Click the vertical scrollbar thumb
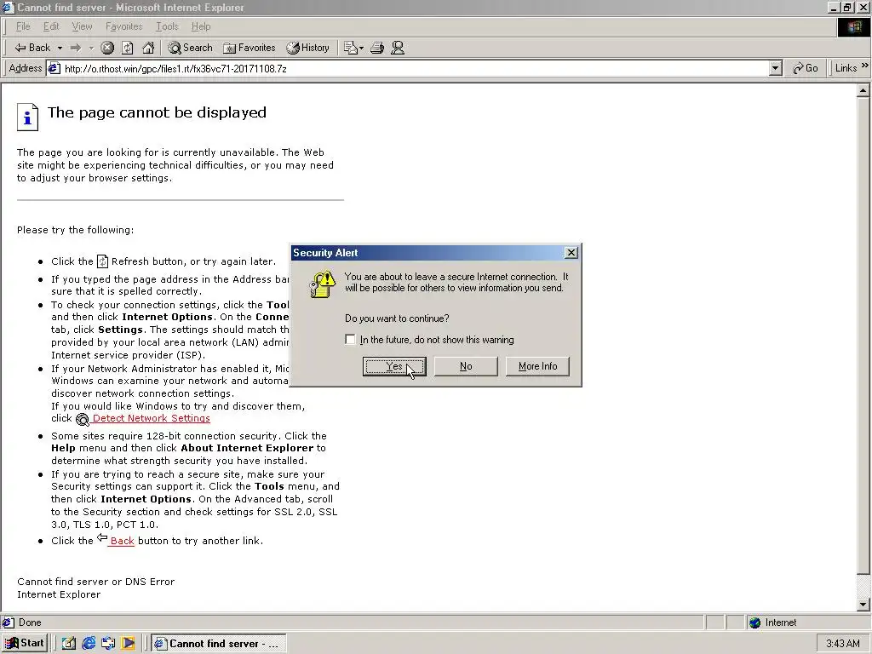This screenshot has height=654, width=872. 863,336
